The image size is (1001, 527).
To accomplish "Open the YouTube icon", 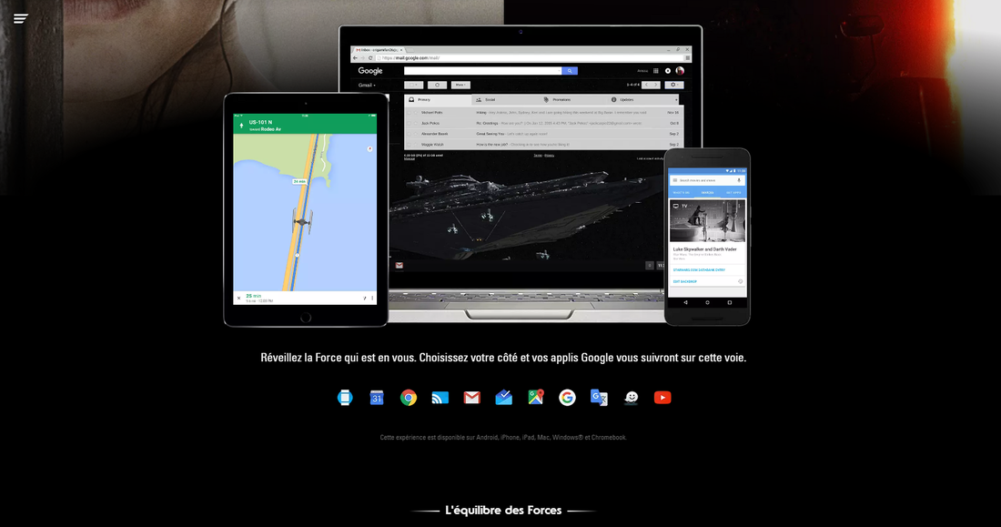I will 662,398.
